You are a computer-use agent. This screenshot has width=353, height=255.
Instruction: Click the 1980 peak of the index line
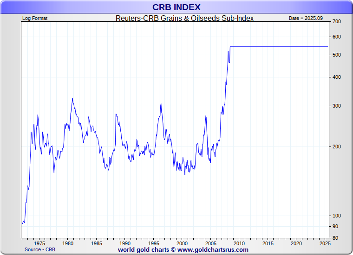coord(72,98)
